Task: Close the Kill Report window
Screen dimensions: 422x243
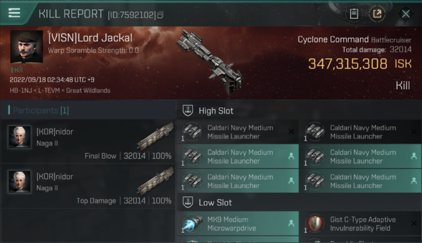Action: point(406,14)
